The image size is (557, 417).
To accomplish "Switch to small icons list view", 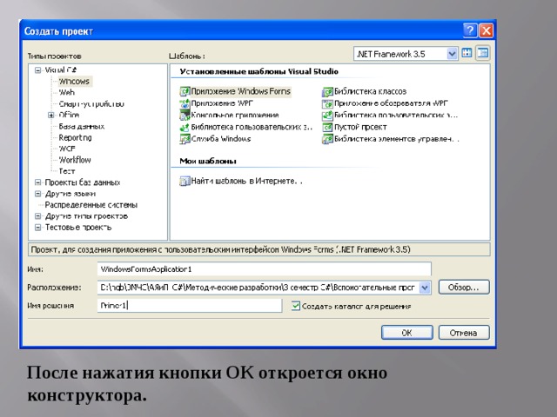I will tap(483, 54).
